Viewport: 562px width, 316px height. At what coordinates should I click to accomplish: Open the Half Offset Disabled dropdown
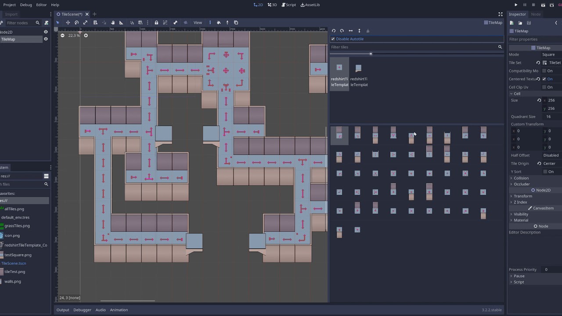click(551, 155)
